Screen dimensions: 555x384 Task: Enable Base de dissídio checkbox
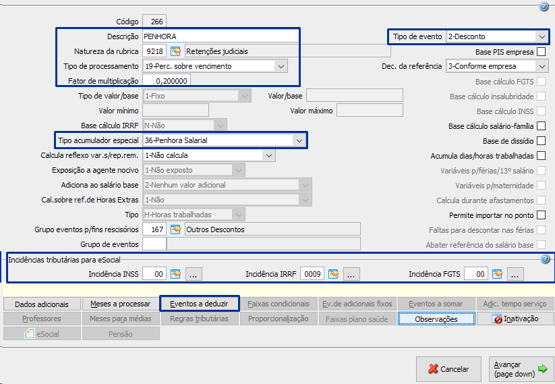541,141
